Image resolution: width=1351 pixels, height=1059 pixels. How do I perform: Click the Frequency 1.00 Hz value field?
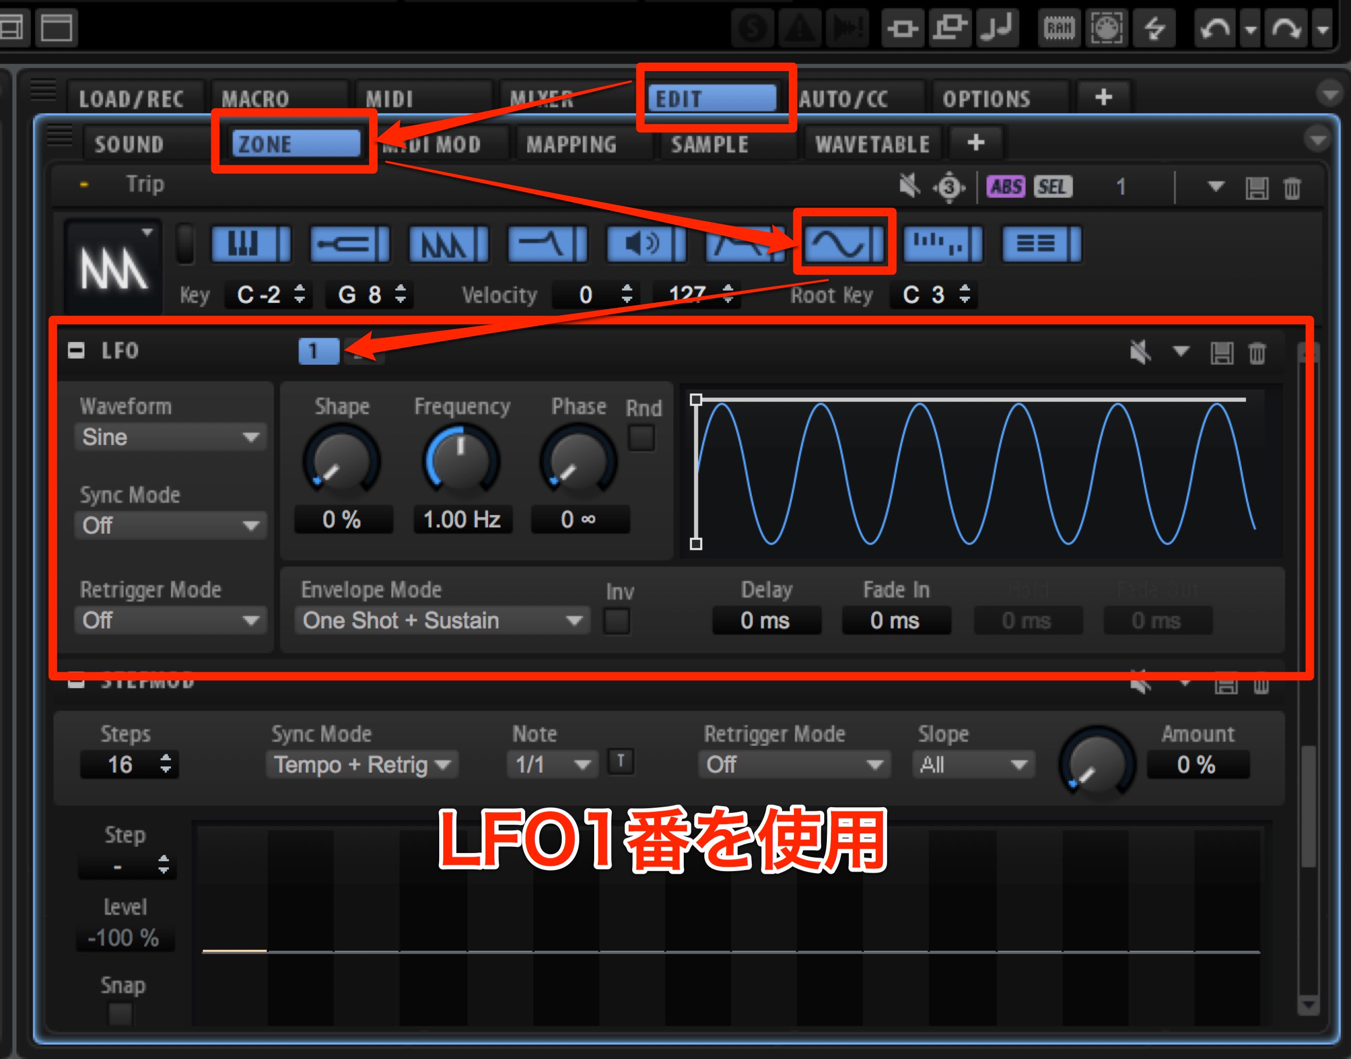coord(462,520)
